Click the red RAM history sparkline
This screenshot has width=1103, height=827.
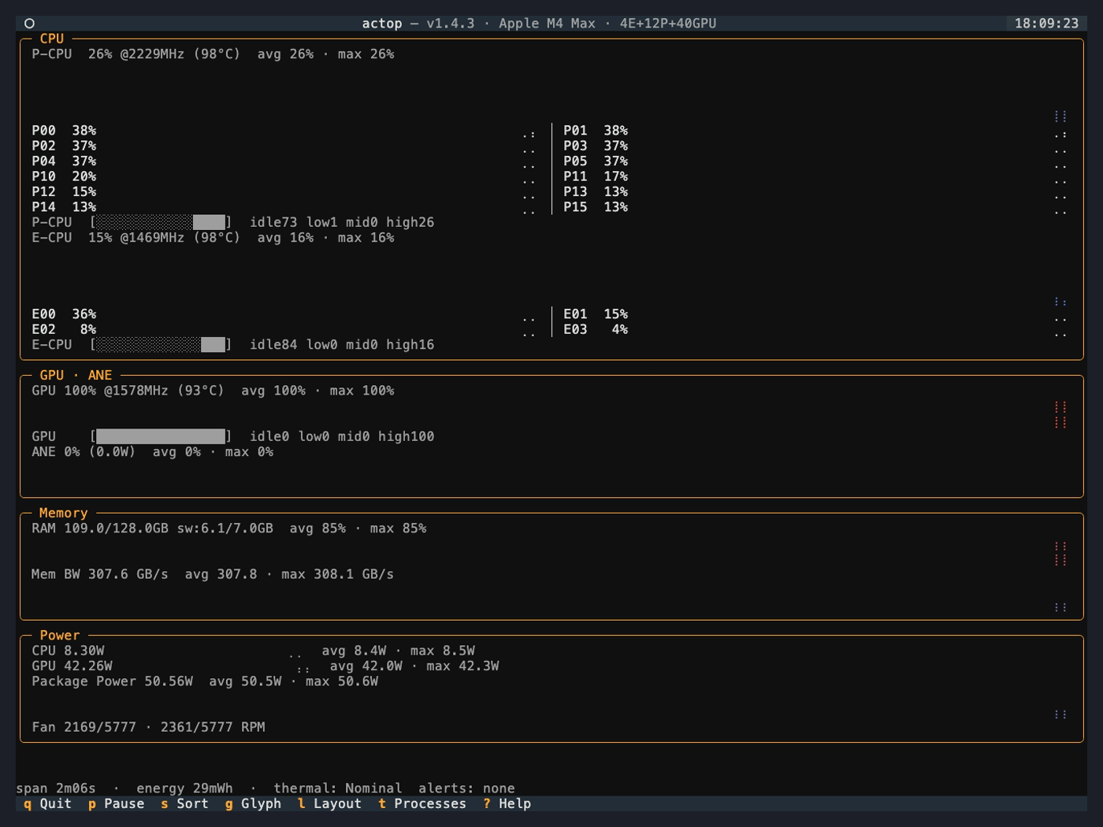click(x=1060, y=554)
